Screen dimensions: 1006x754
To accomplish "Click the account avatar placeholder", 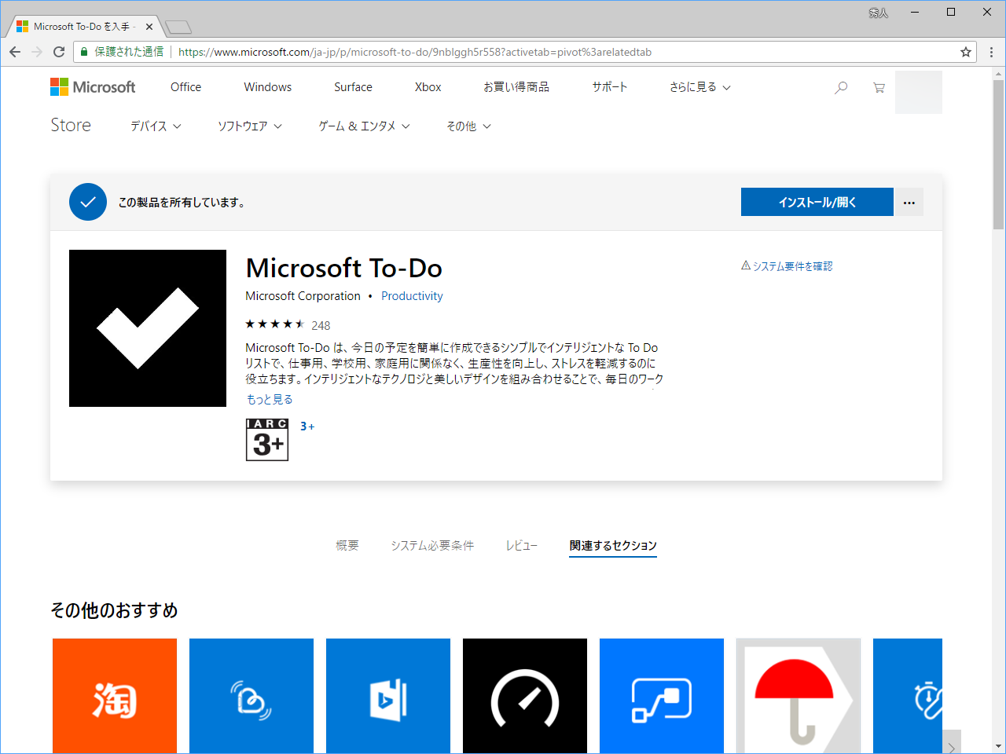I will point(919,92).
